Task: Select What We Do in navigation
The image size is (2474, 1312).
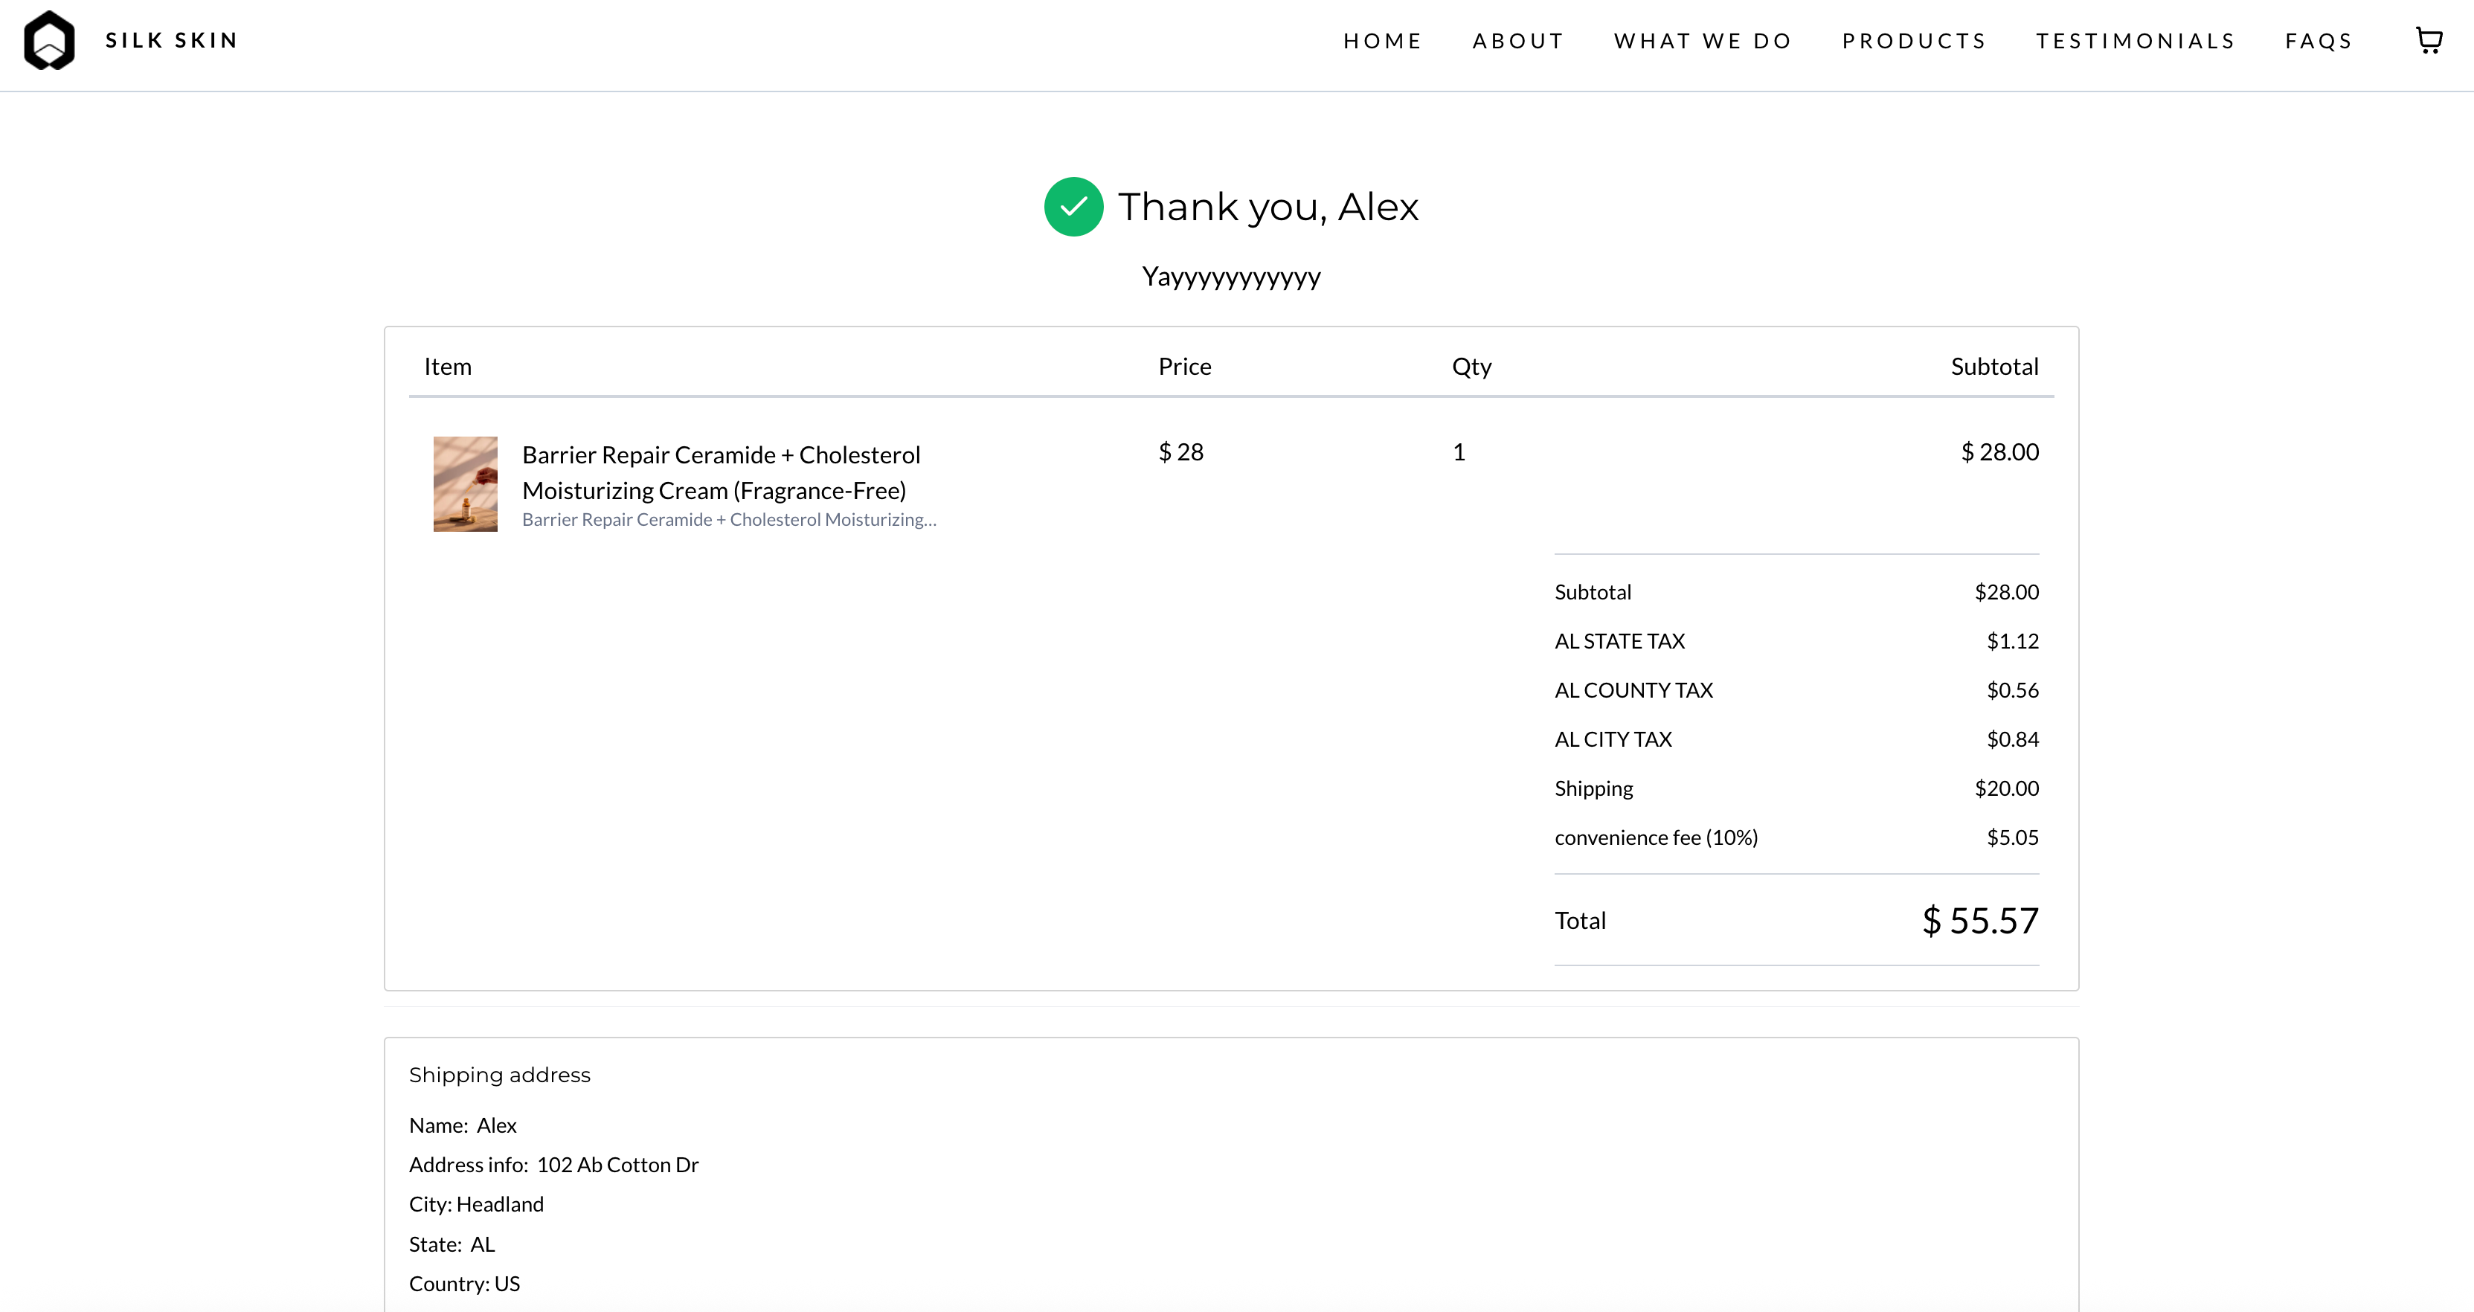Action: pyautogui.click(x=1703, y=42)
